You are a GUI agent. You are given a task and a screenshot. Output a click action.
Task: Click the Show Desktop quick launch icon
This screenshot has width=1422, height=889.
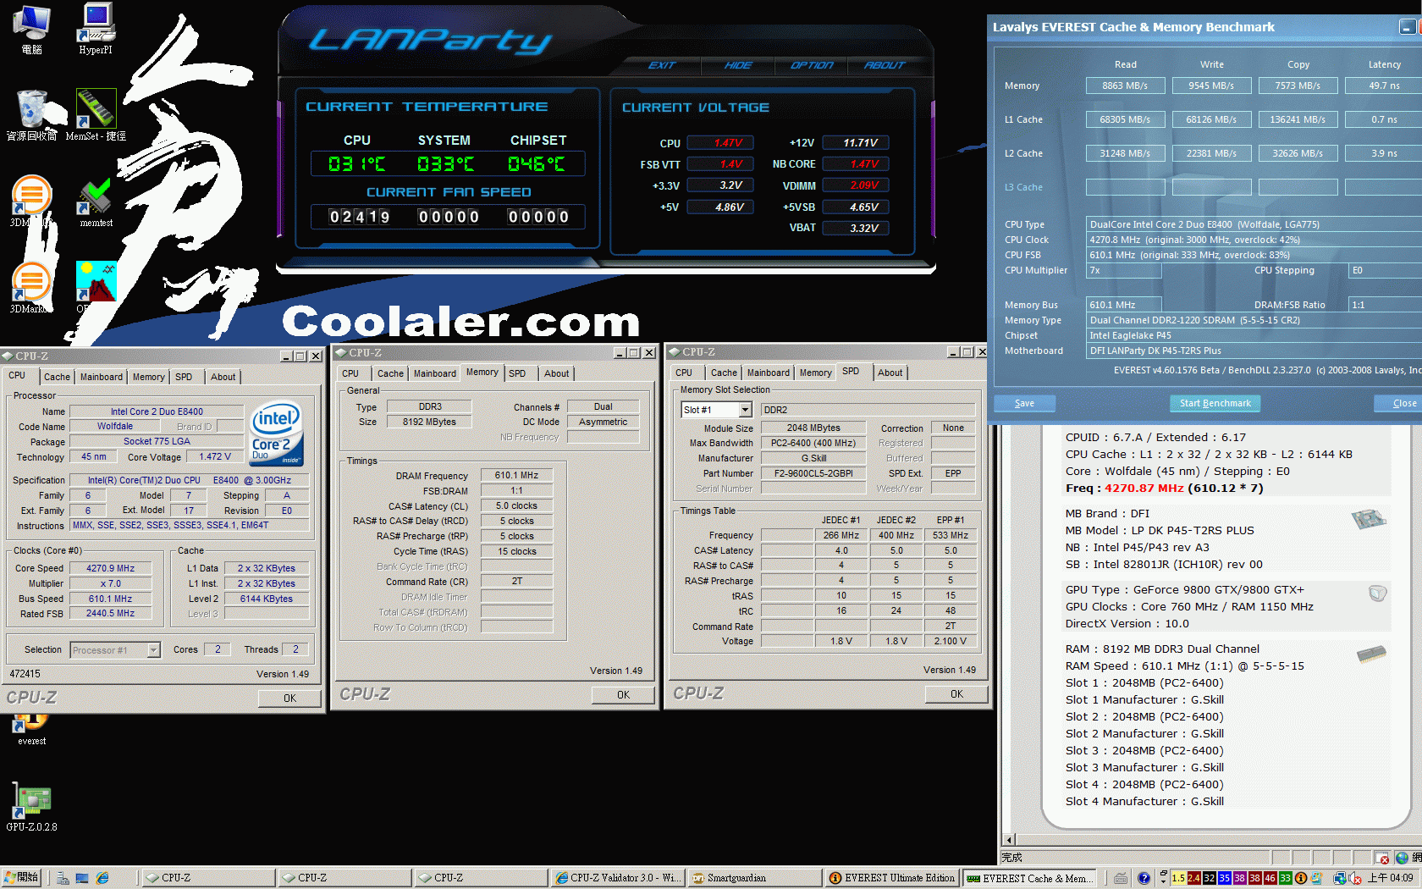[82, 878]
